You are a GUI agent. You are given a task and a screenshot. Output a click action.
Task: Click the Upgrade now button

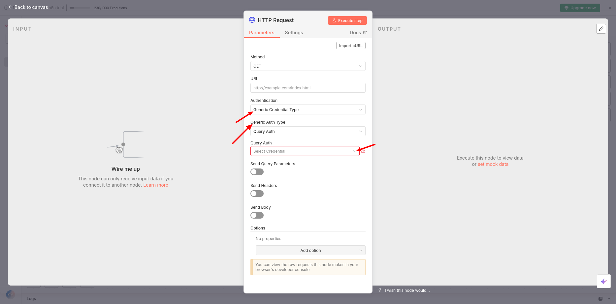tap(580, 8)
